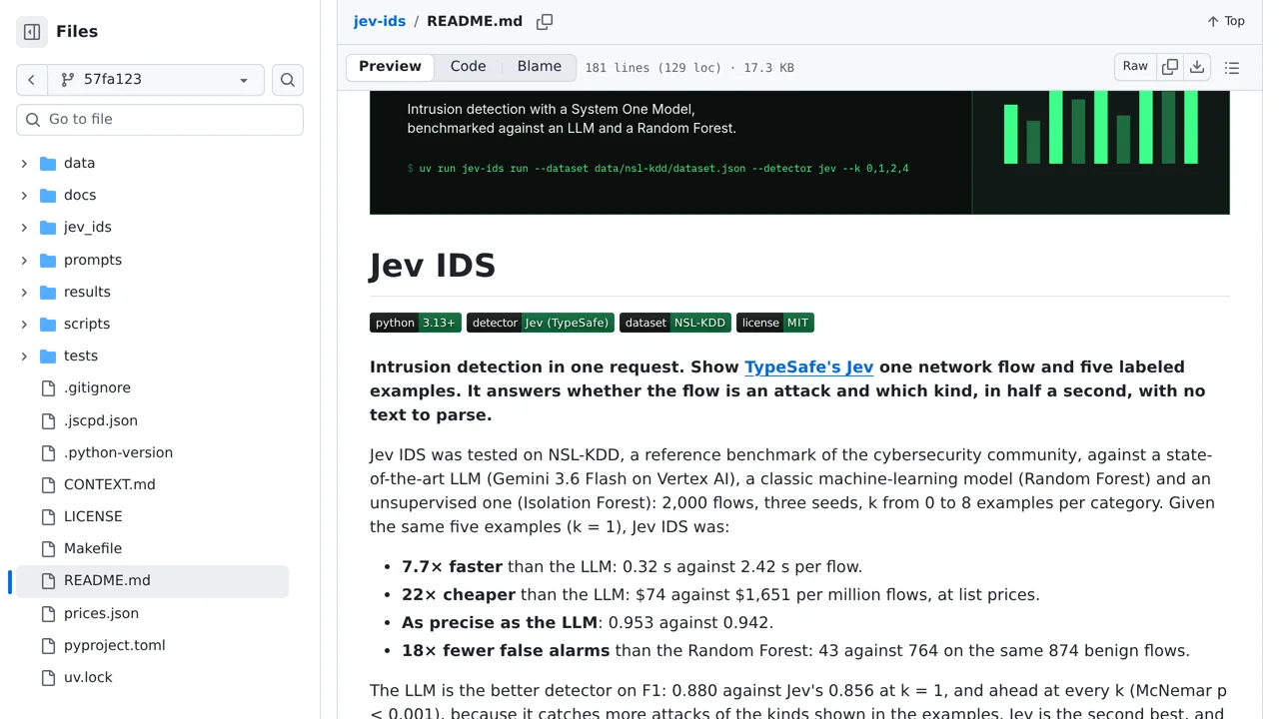Click the Makefile file icon
1279x719 pixels.
[48, 548]
